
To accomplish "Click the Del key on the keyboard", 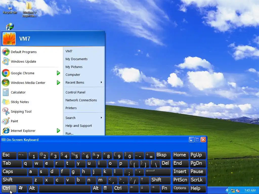I will pos(166,163).
